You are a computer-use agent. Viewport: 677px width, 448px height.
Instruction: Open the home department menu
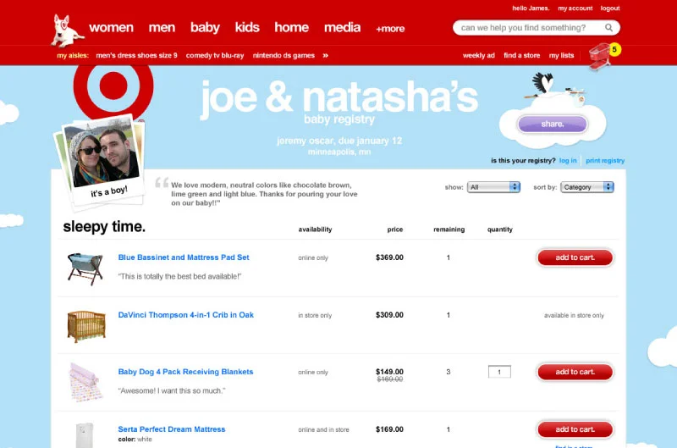291,27
